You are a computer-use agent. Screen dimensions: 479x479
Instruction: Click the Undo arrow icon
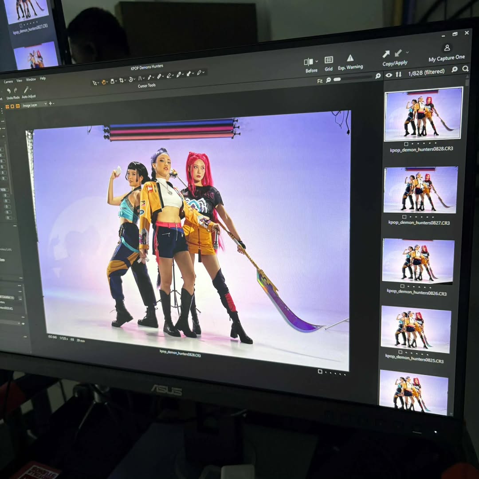click(x=8, y=91)
